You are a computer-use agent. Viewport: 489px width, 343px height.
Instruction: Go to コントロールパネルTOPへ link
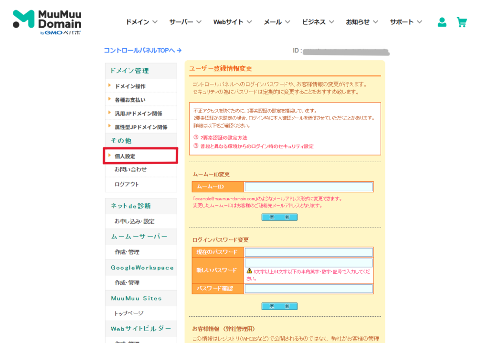(142, 50)
